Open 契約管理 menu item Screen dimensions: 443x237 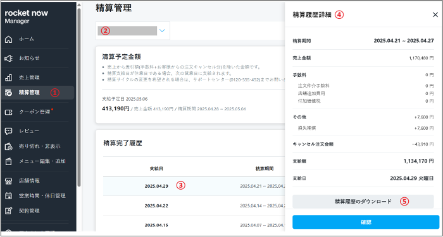coord(29,211)
